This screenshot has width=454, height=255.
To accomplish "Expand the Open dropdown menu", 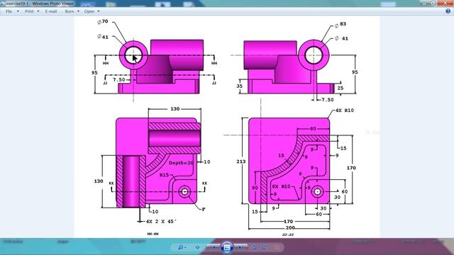I will pos(92,11).
